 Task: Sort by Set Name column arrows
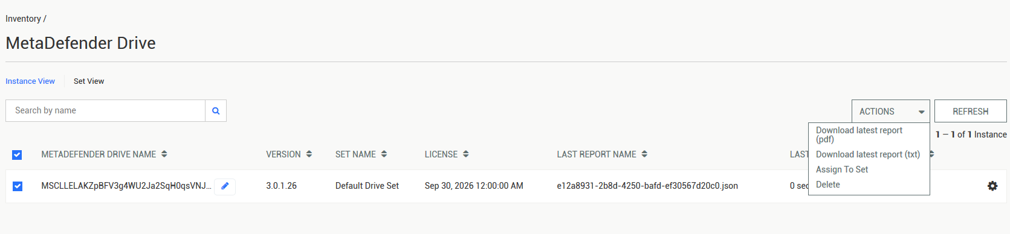[384, 154]
